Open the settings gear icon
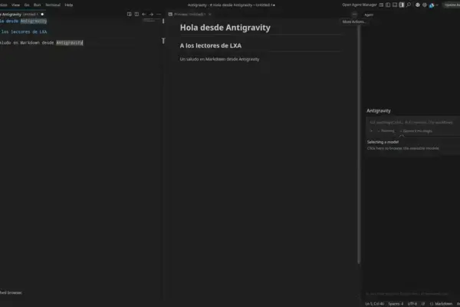The width and height of the screenshot is (460, 307). pyautogui.click(x=425, y=5)
